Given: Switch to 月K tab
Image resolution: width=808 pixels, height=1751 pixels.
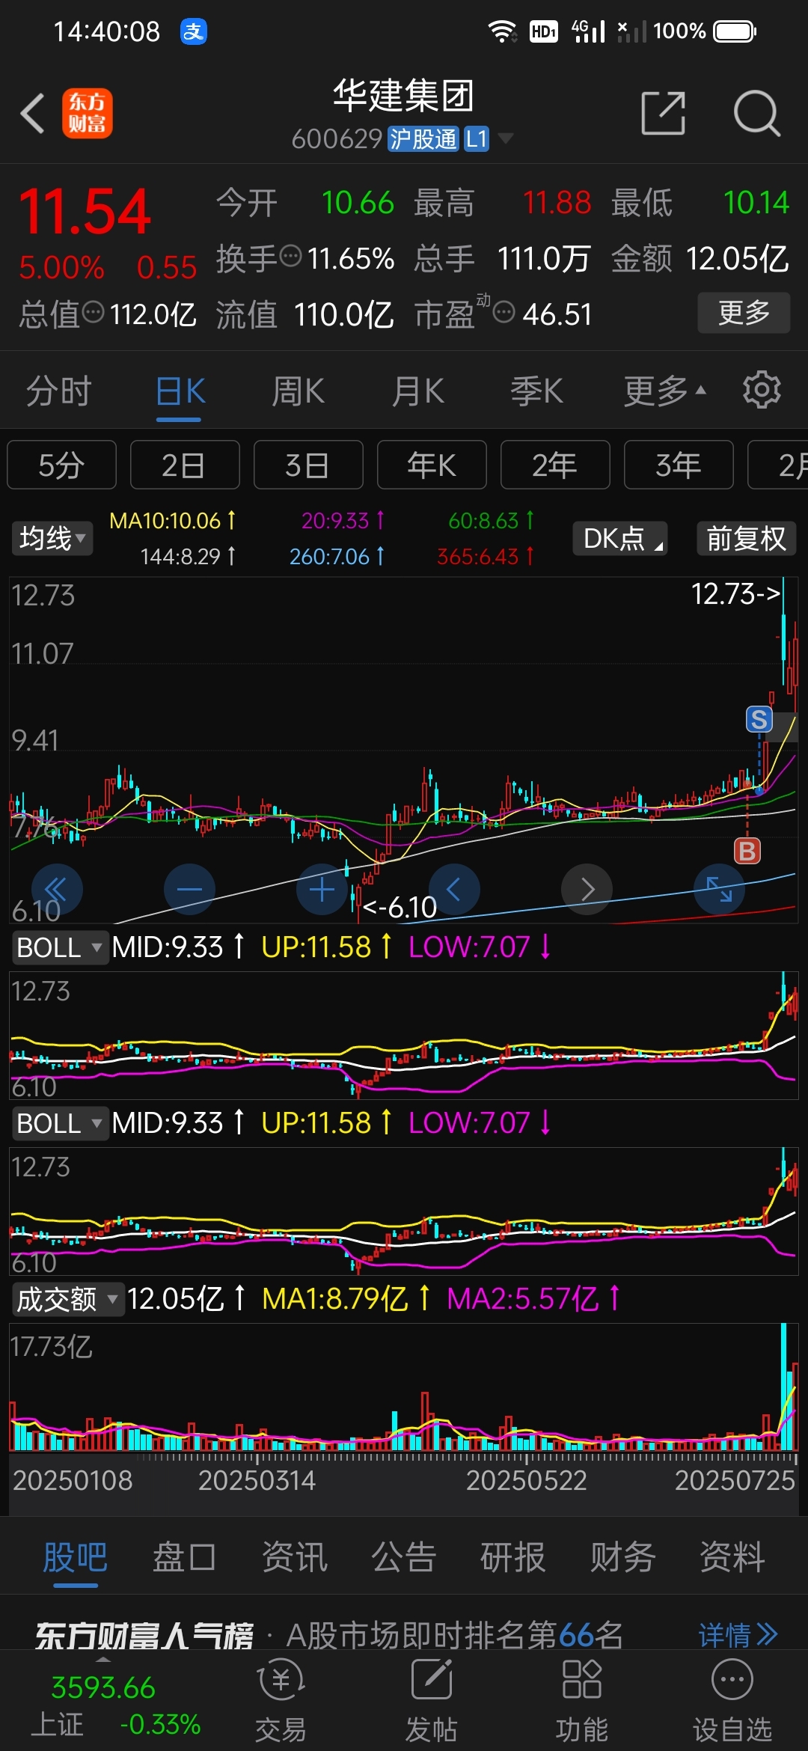Looking at the screenshot, I should (x=418, y=391).
